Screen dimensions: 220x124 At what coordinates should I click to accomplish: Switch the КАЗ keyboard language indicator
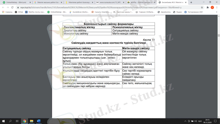pyautogui.click(x=200, y=121)
